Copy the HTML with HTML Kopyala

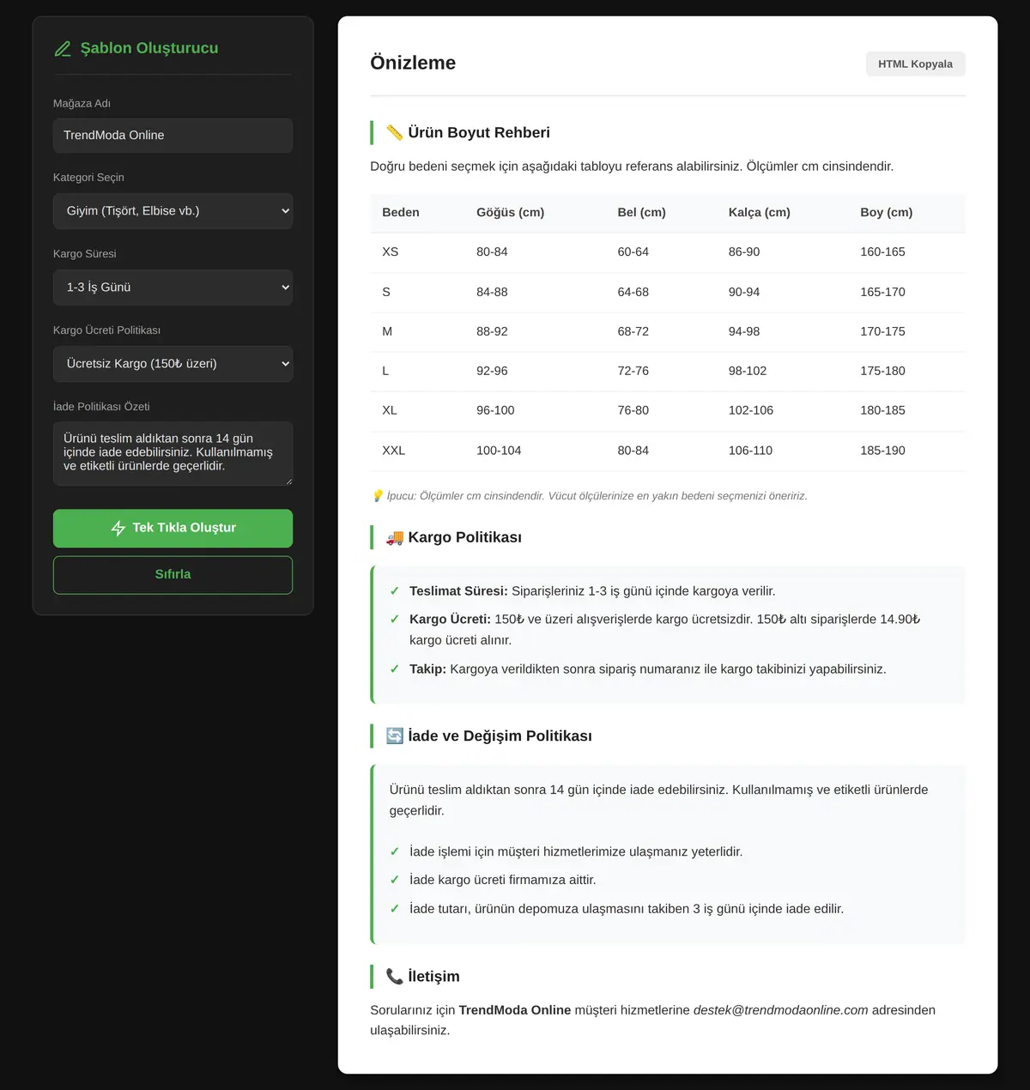[915, 64]
